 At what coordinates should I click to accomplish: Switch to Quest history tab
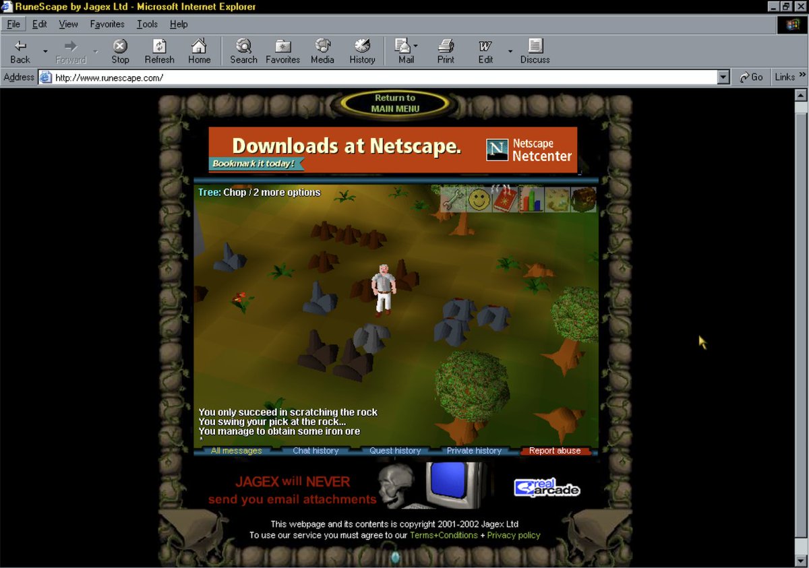(x=395, y=451)
